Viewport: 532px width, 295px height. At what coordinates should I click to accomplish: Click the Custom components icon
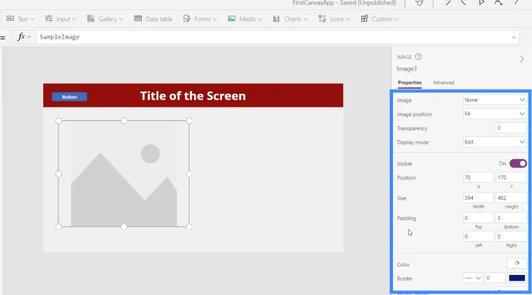[x=364, y=19]
